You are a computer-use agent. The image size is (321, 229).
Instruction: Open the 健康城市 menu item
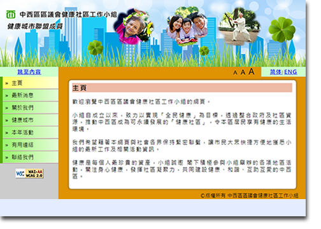pyautogui.click(x=31, y=120)
